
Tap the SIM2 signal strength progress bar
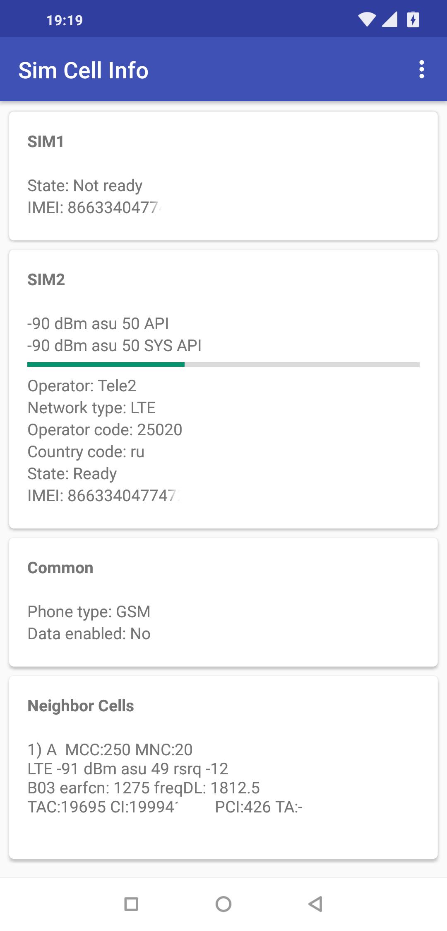[x=223, y=364]
